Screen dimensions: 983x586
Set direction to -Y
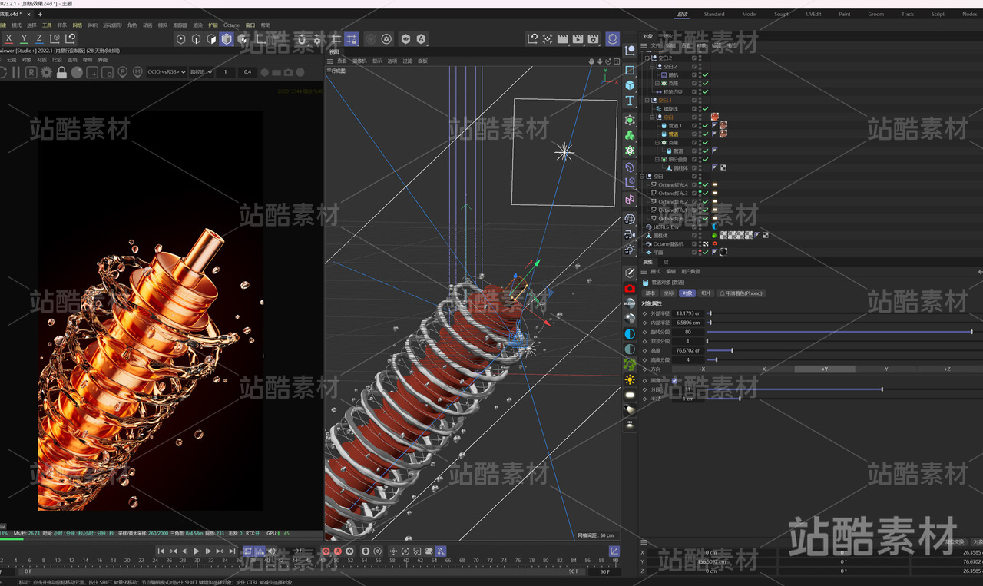click(885, 369)
